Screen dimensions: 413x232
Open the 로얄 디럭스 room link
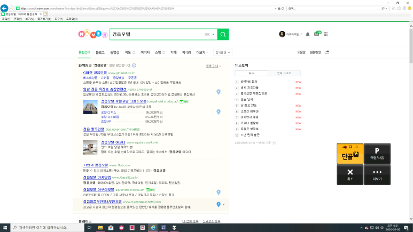point(108,113)
